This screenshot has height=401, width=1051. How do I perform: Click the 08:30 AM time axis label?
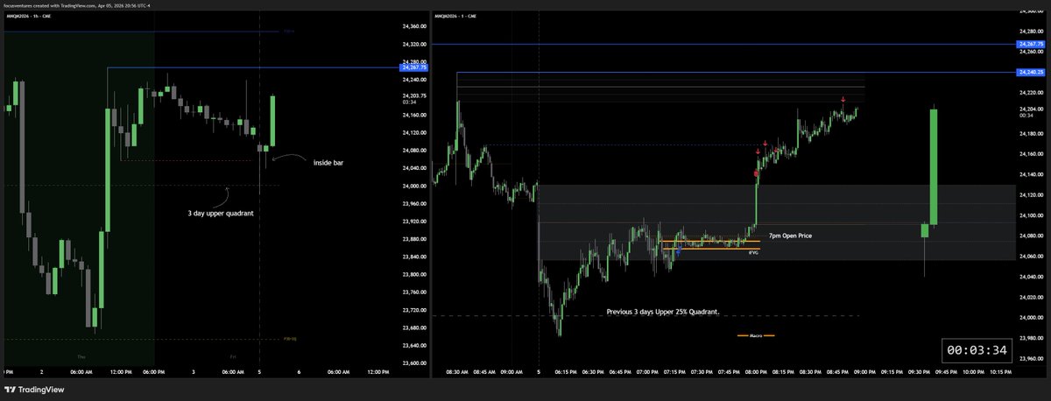coord(457,372)
